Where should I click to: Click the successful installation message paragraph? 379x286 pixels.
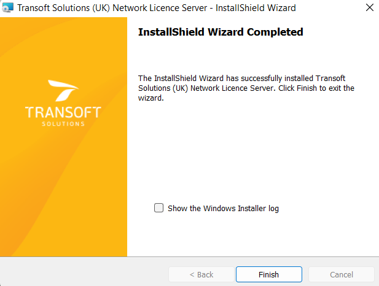click(x=246, y=88)
